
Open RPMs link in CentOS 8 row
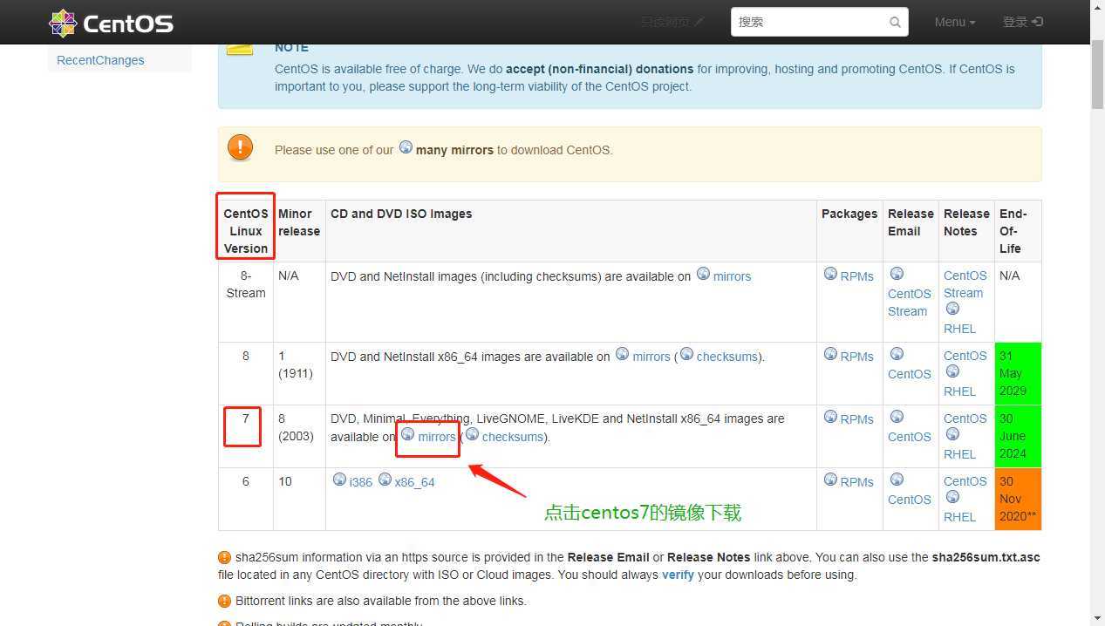(x=856, y=357)
